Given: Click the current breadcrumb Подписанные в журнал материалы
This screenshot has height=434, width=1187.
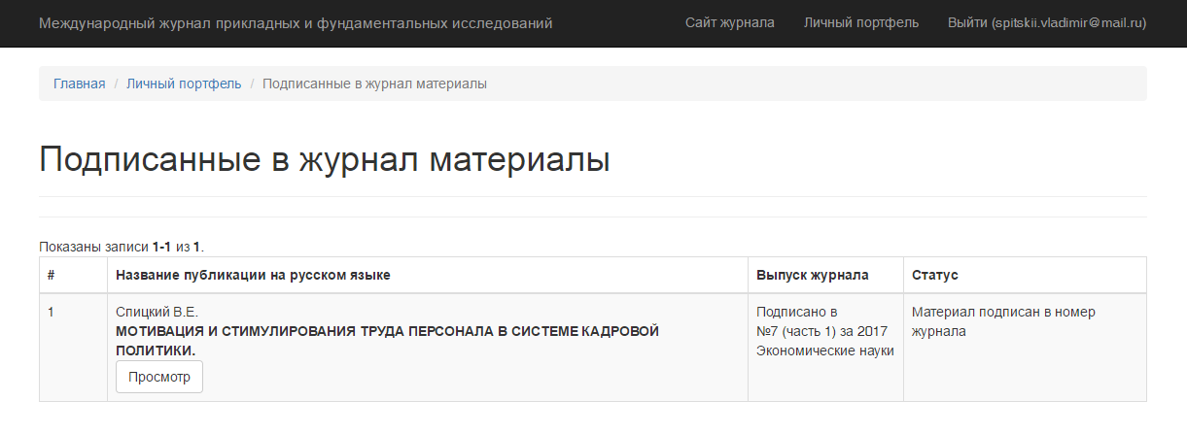Looking at the screenshot, I should [374, 83].
